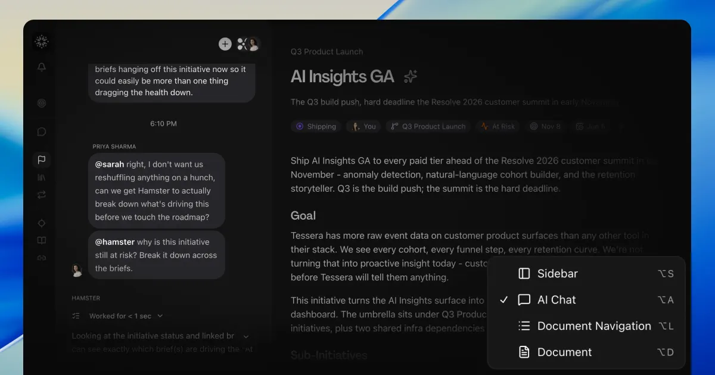715x375 pixels.
Task: Click the message ending 'dragging the health down.'
Action: pyautogui.click(x=172, y=82)
